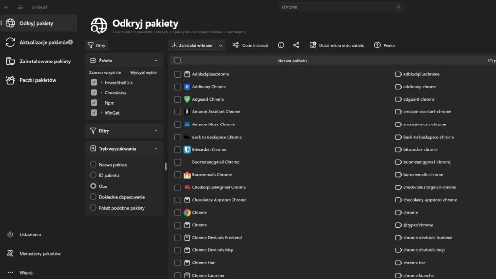Open the Paczki pakietów sidebar icon
This screenshot has height=279, width=496.
click(x=10, y=79)
